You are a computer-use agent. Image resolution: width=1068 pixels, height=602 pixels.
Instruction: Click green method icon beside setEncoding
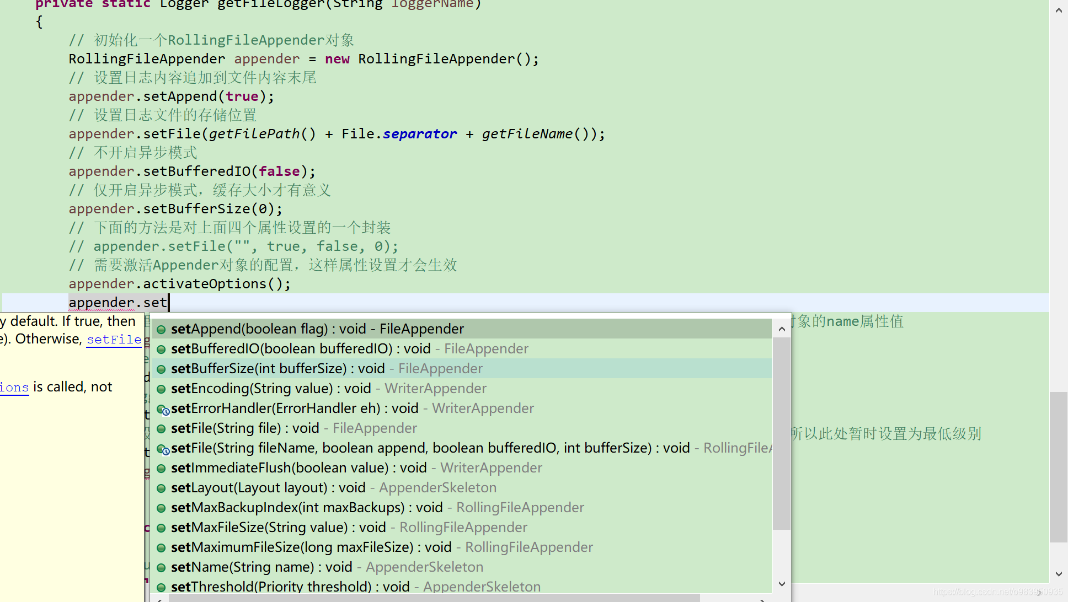[x=161, y=389]
